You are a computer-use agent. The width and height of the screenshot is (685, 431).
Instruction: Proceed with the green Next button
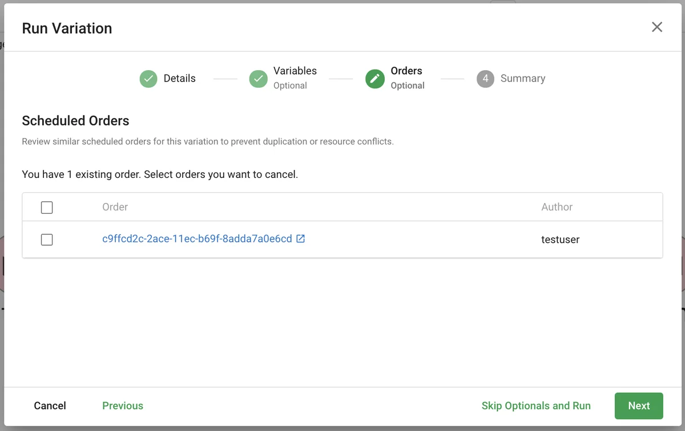coord(639,406)
